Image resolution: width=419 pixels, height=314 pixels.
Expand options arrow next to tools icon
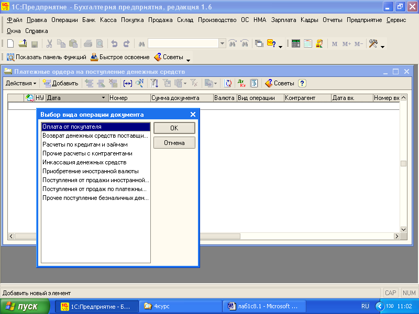coord(382,47)
